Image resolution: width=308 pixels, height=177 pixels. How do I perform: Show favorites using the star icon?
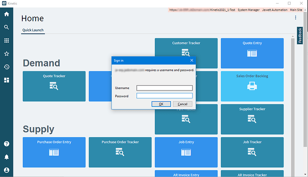pyautogui.click(x=7, y=54)
